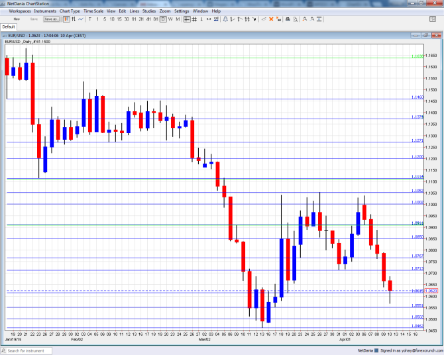Image resolution: width=444 pixels, height=355 pixels.
Task: Switch to the line chart type icon
Action: pos(81,19)
